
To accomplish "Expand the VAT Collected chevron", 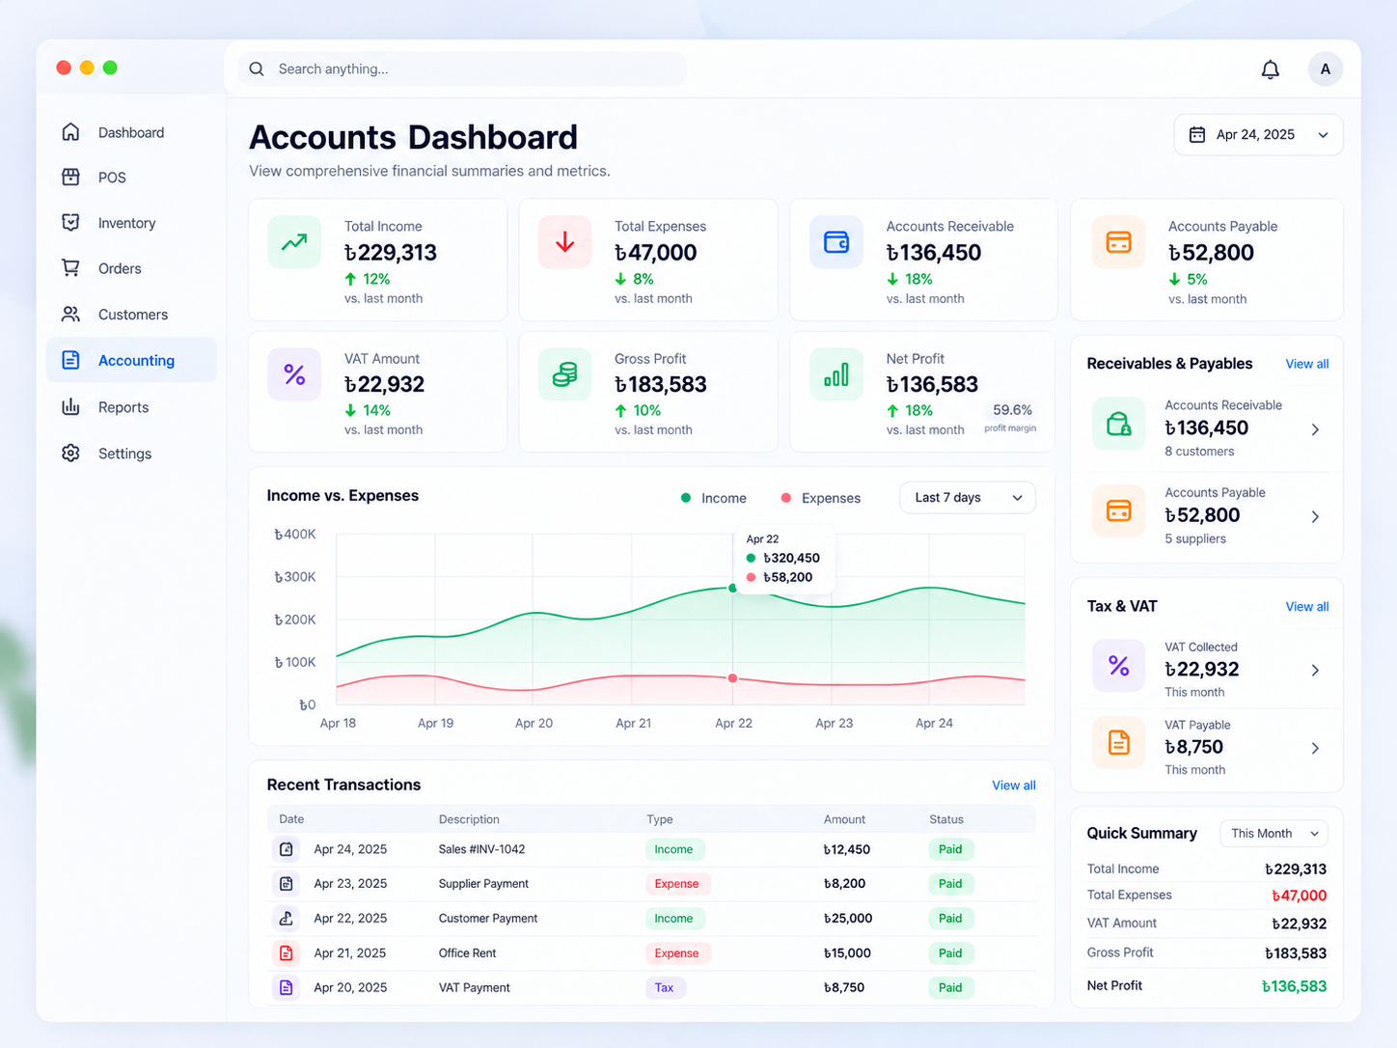I will [x=1315, y=671].
